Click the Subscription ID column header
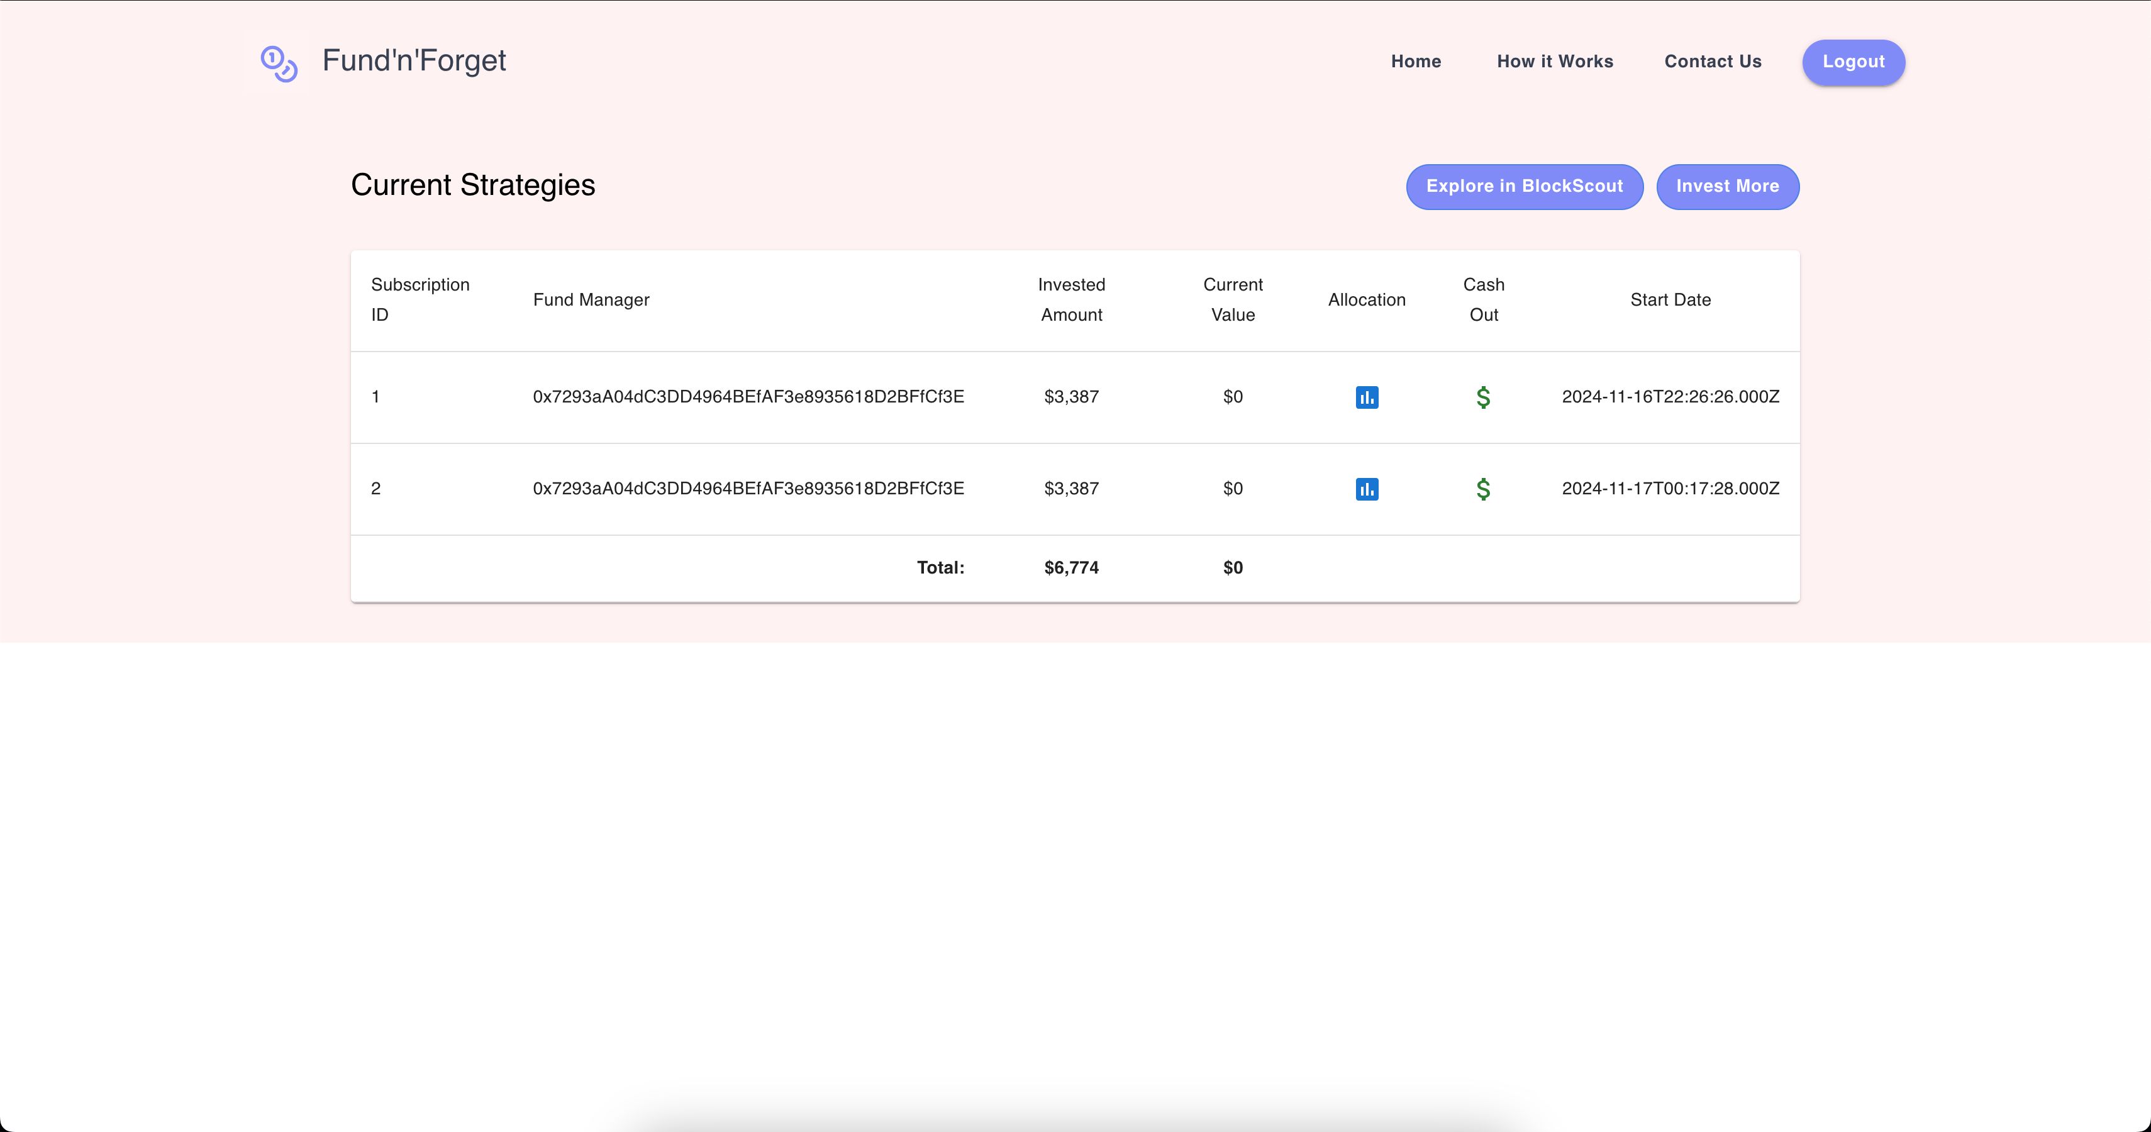2151x1132 pixels. click(420, 300)
